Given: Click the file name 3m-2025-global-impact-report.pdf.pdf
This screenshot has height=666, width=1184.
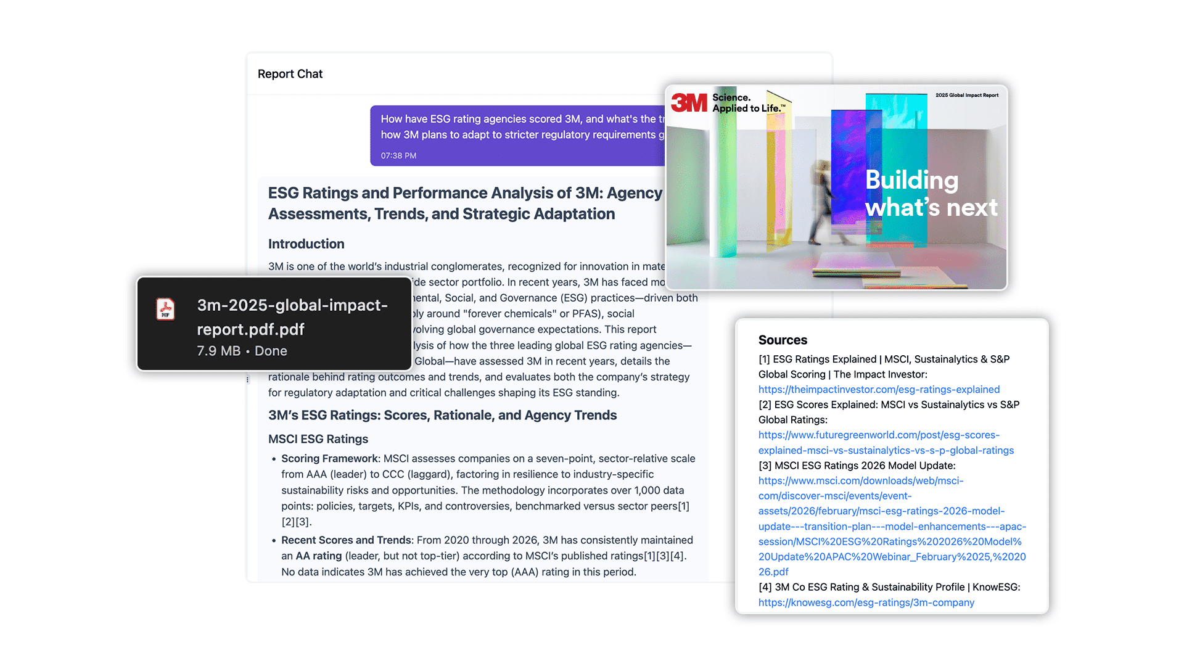Looking at the screenshot, I should [292, 317].
